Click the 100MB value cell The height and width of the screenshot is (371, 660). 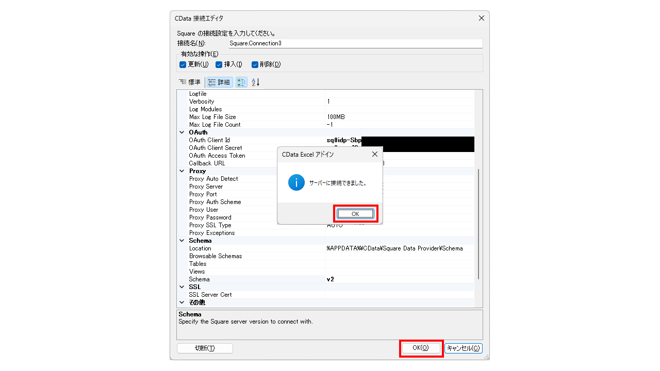(400, 117)
